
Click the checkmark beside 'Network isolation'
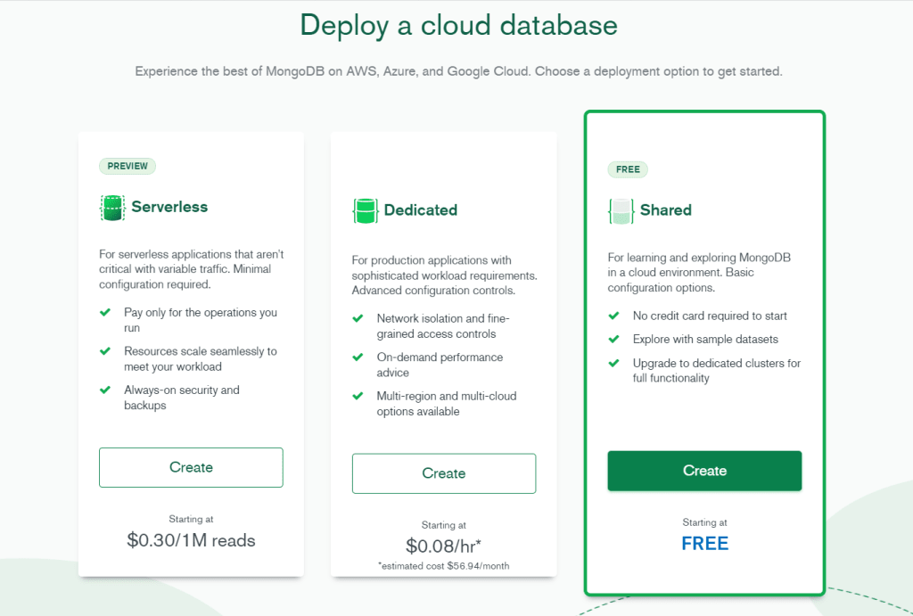(358, 318)
